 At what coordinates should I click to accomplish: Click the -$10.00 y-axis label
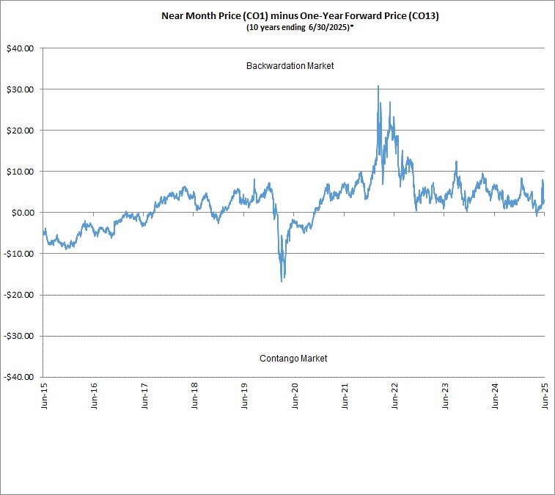pos(19,254)
